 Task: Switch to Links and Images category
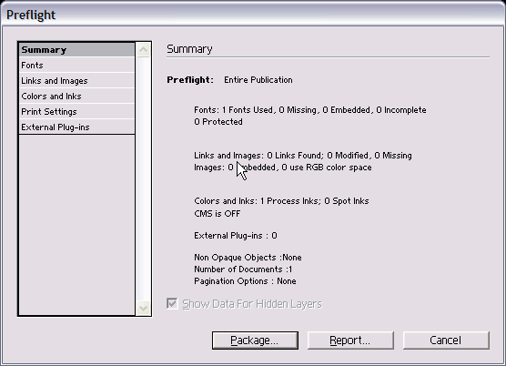pos(76,81)
